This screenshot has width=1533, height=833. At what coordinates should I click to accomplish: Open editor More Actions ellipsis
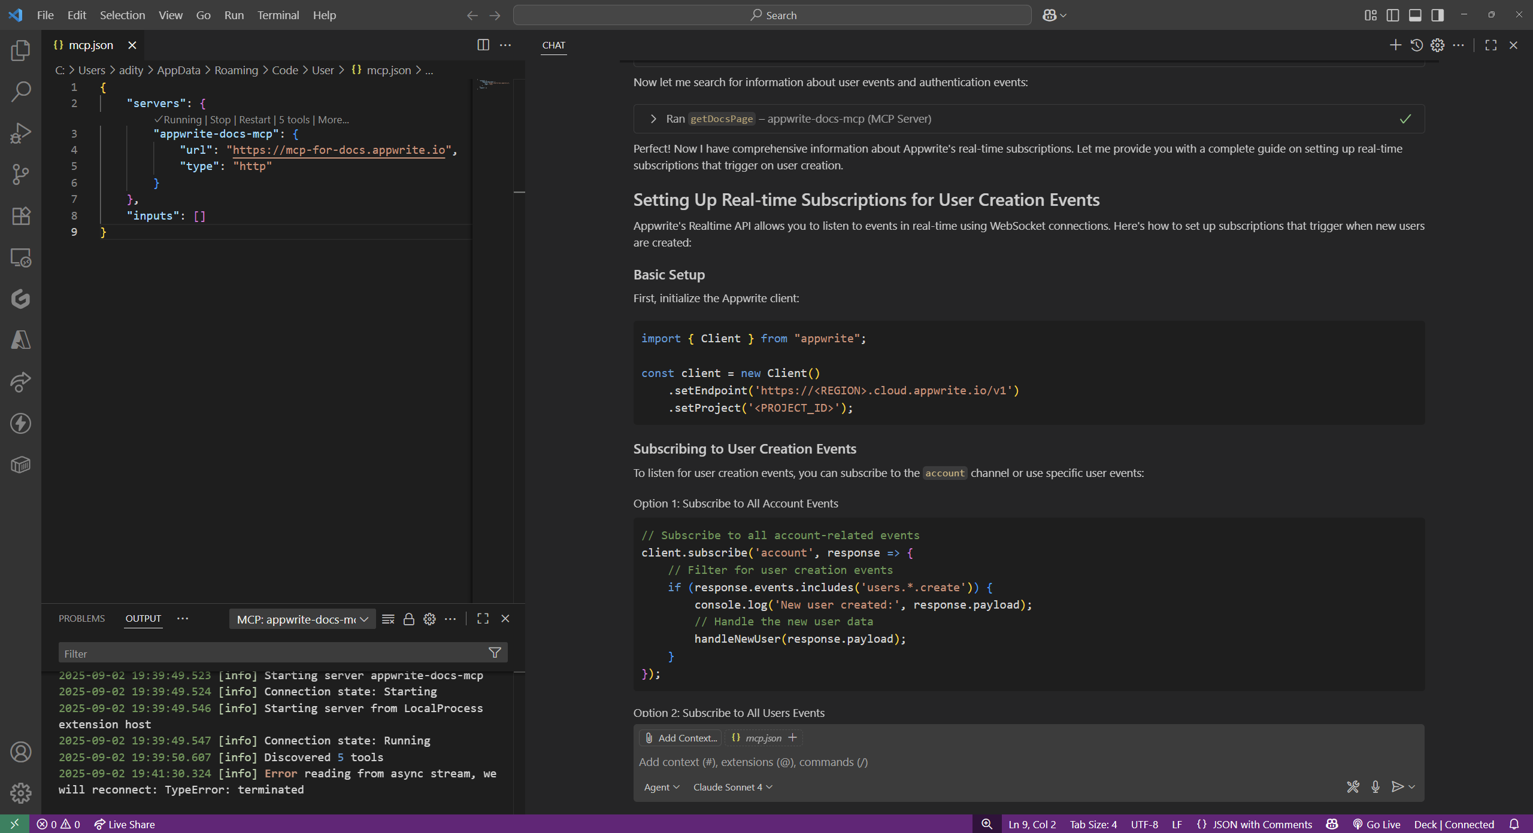(x=505, y=45)
